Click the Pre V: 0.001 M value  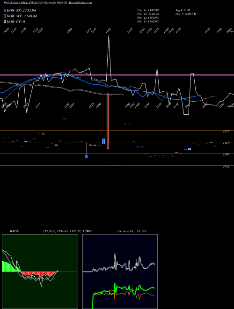click(x=185, y=14)
